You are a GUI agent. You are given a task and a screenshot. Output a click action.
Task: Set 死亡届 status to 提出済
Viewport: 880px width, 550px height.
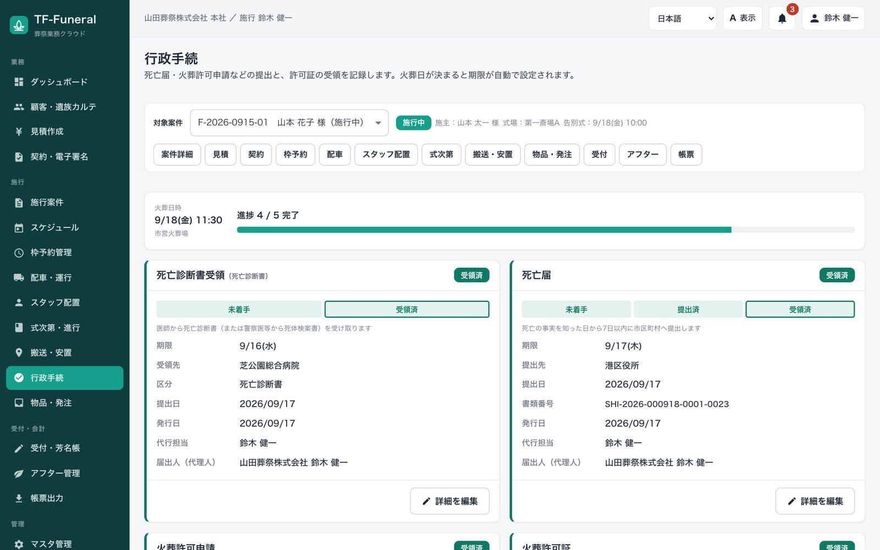point(688,310)
